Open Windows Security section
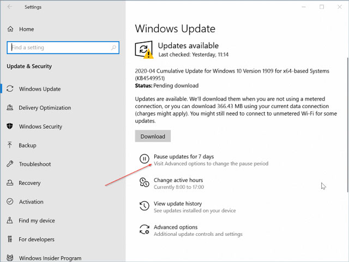Image resolution: width=349 pixels, height=262 pixels. (x=40, y=126)
